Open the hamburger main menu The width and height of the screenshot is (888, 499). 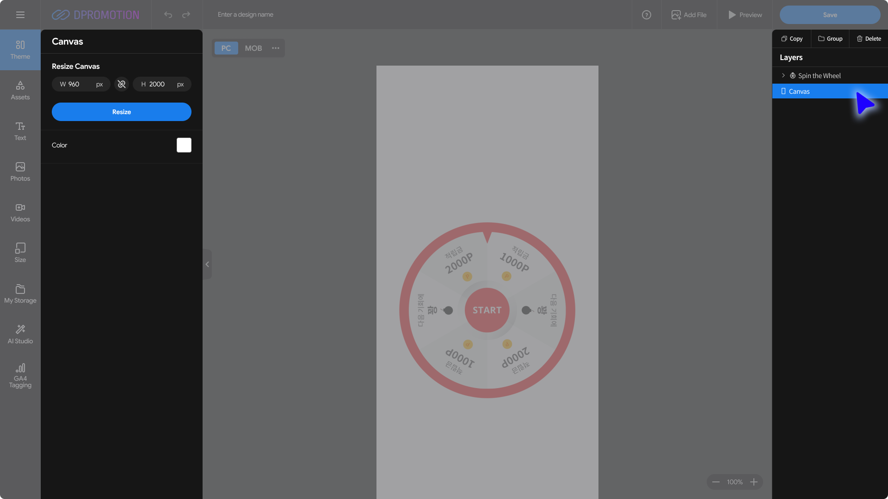click(20, 15)
